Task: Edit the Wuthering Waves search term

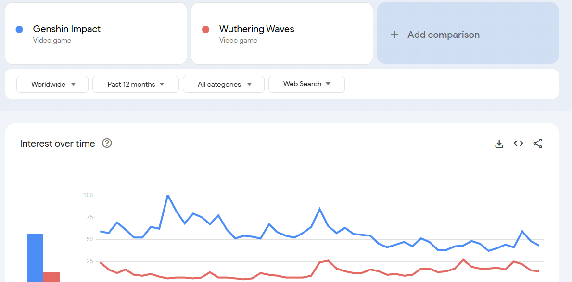Action: (x=282, y=34)
